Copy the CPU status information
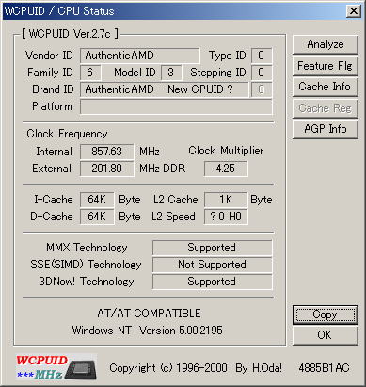Viewport: 366px width, 387px height. click(x=326, y=314)
